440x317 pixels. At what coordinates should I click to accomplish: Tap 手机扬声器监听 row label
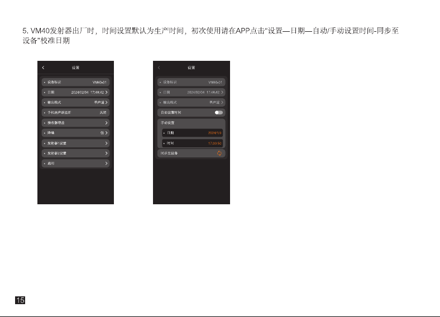pyautogui.click(x=59, y=113)
